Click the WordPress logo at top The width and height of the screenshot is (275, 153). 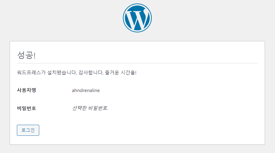pyautogui.click(x=137, y=18)
